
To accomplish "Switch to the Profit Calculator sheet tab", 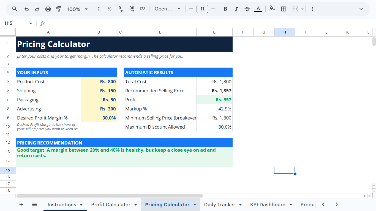I will click(111, 205).
